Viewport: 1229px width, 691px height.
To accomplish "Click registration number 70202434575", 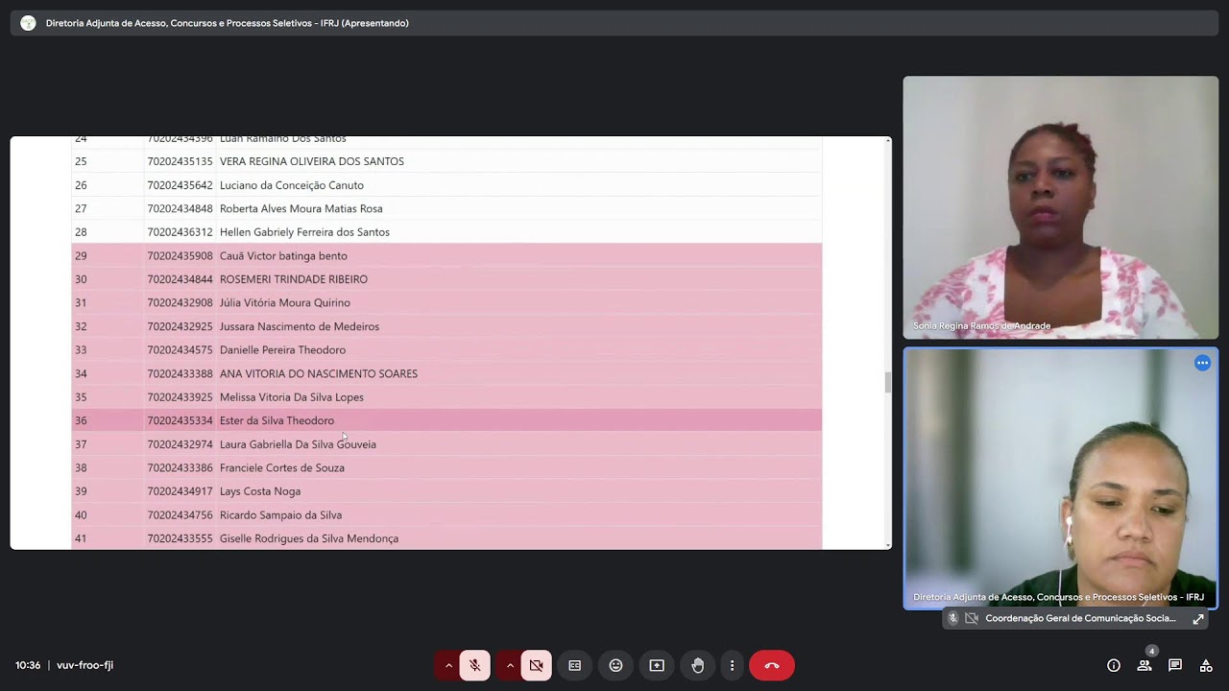I will tap(180, 350).
